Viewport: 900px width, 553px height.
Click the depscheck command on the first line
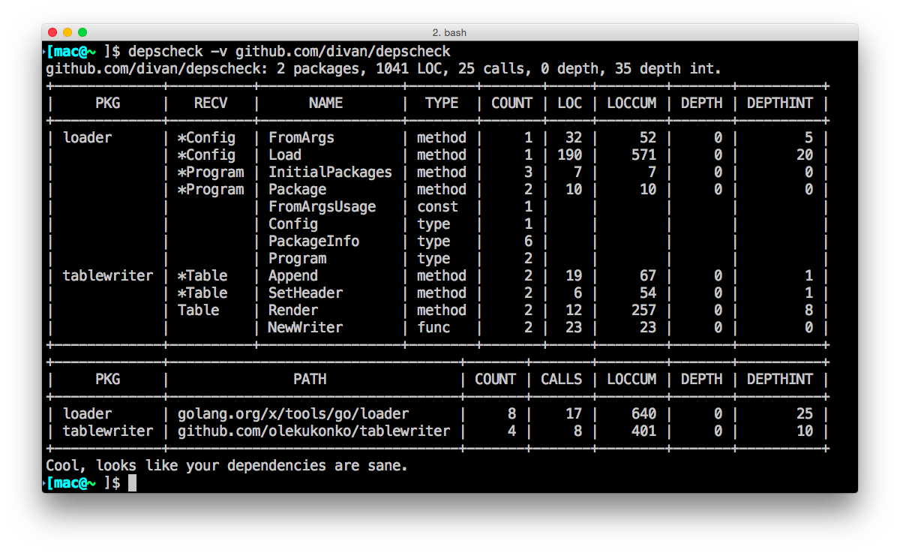pyautogui.click(x=165, y=51)
